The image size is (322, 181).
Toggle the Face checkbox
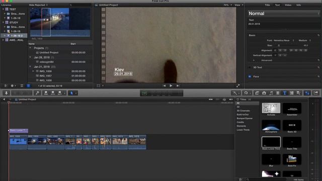click(x=250, y=76)
